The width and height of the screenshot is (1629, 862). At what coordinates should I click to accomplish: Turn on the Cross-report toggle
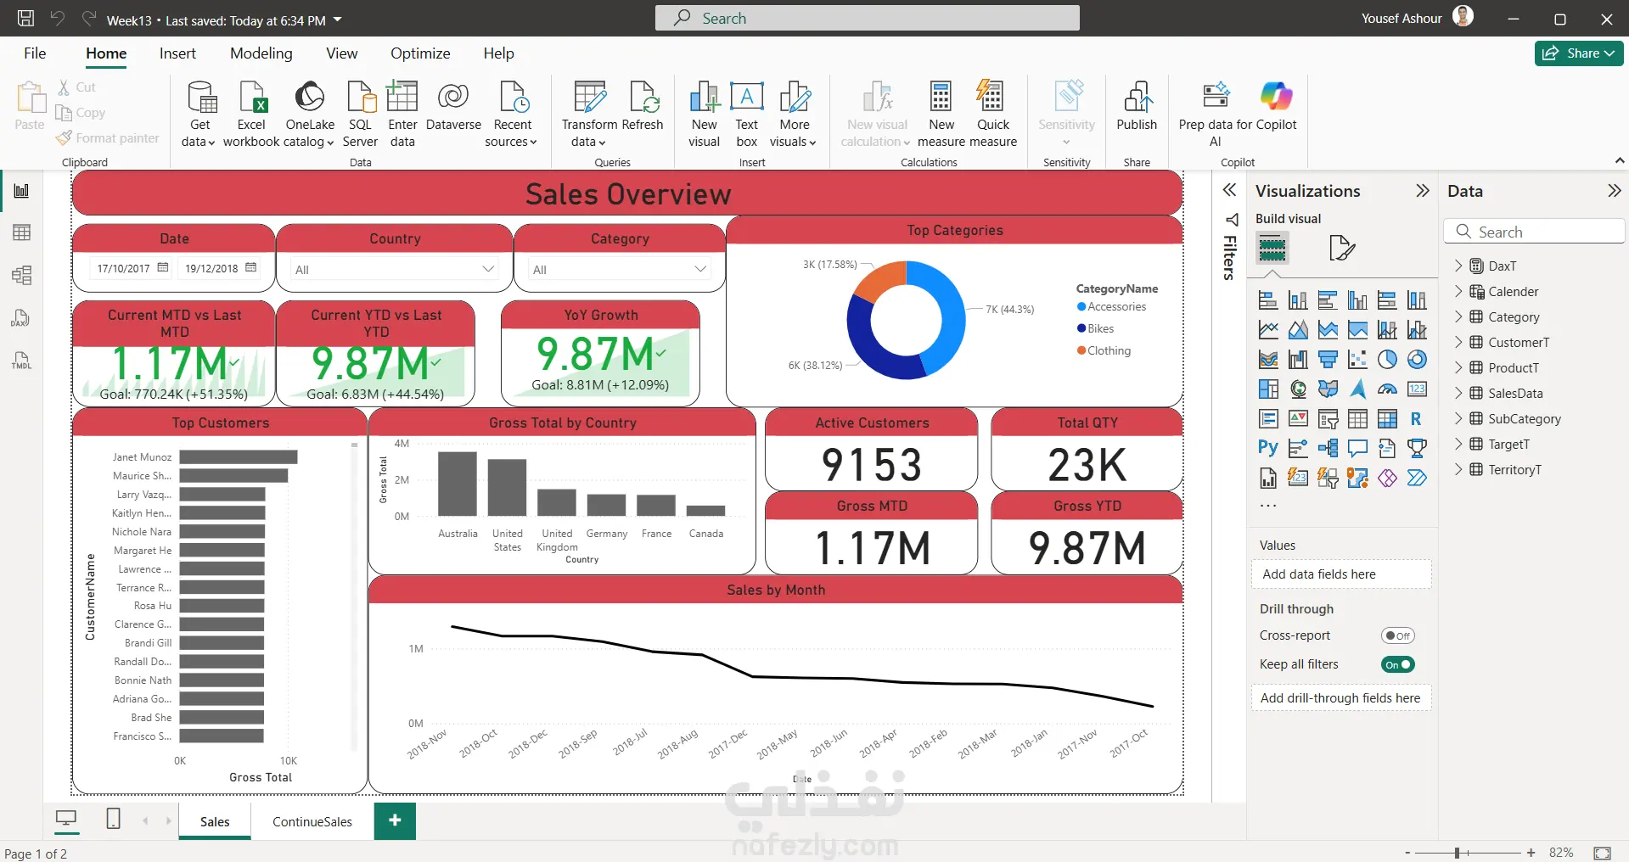point(1397,635)
